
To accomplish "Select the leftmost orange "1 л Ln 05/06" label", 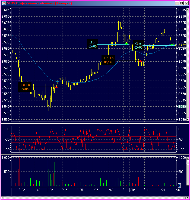I will (x=25, y=87).
